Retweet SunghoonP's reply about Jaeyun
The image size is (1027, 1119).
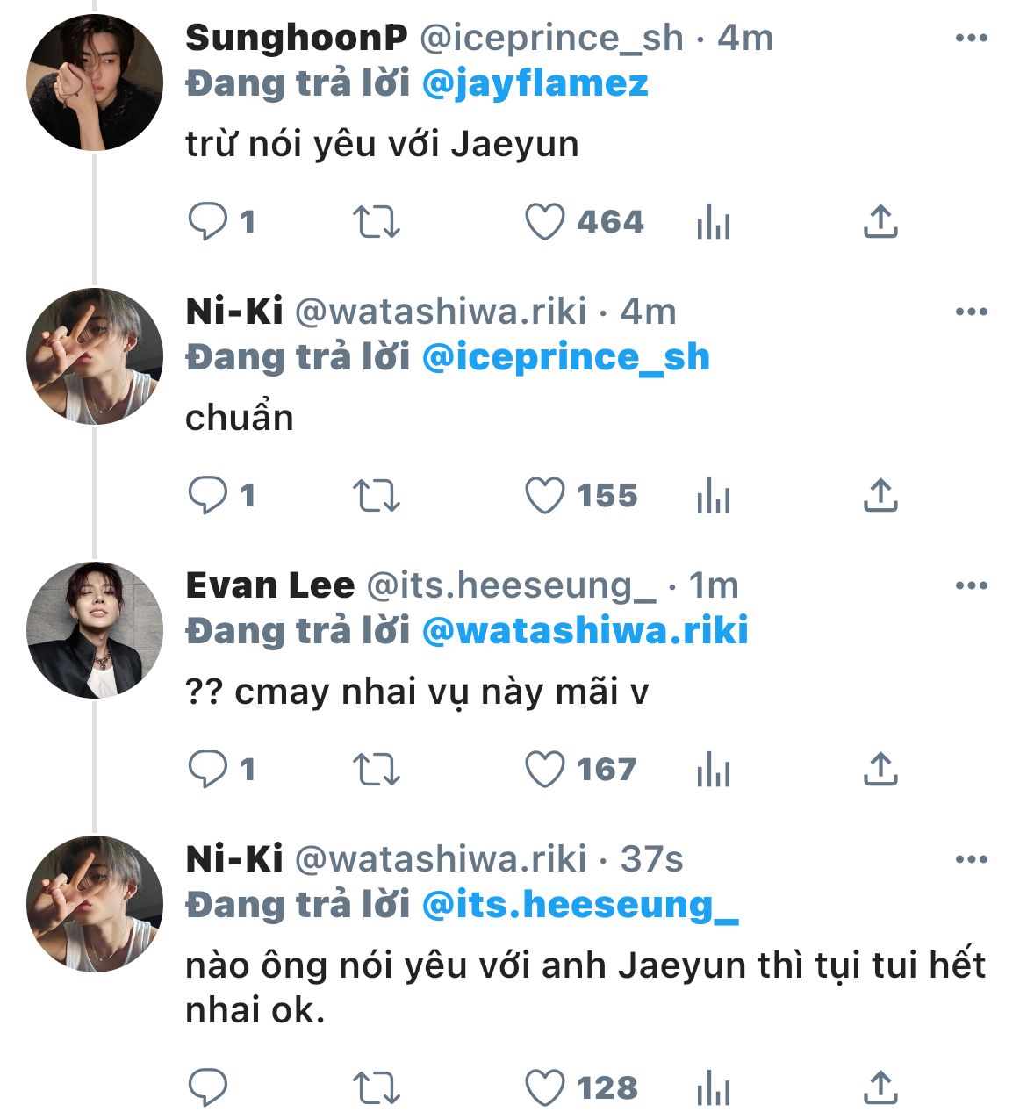tap(376, 222)
